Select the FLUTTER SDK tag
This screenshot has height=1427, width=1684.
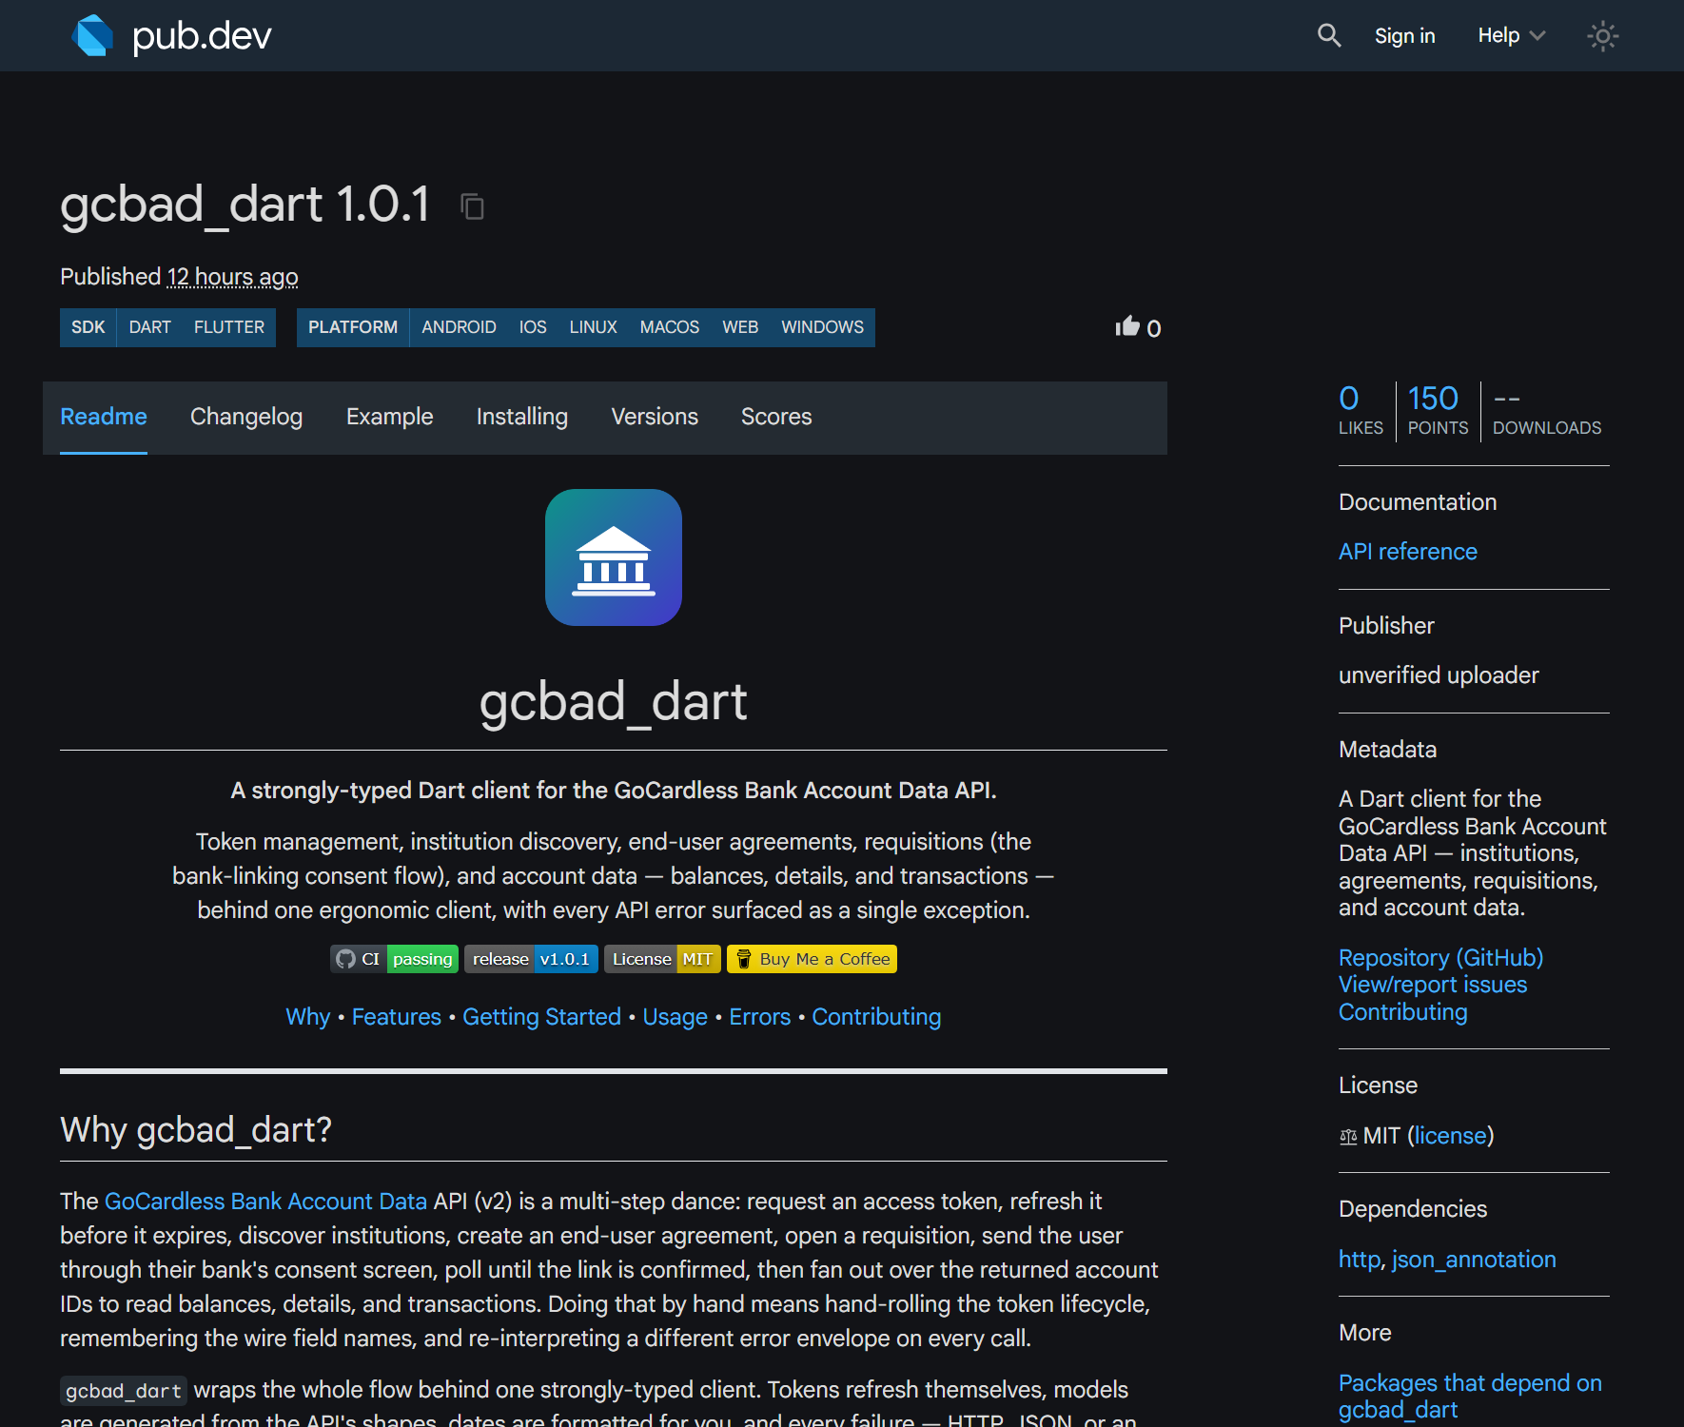pos(229,327)
